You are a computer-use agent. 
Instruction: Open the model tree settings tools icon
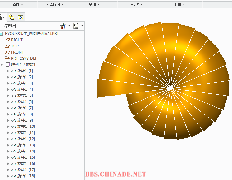click(x=62, y=26)
